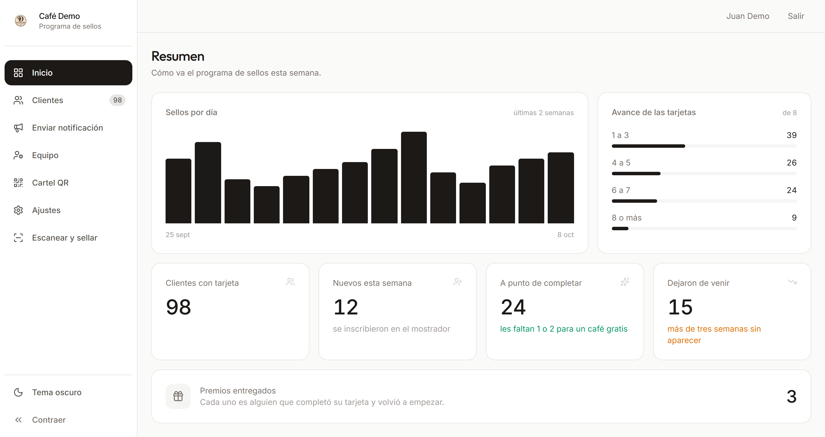Click the gift icon in Premios entregados
The height and width of the screenshot is (437, 825).
tap(178, 396)
